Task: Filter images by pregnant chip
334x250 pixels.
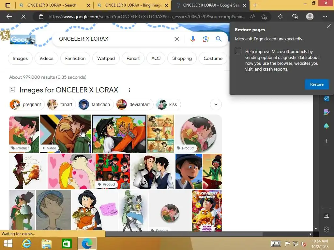Action: (x=27, y=104)
